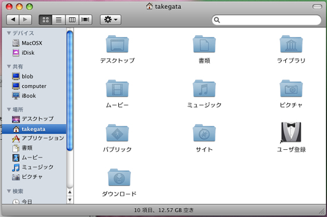
Task: Click the house icon in title bar
Action: point(149,6)
